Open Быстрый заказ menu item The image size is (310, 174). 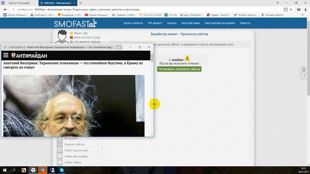coord(190,23)
